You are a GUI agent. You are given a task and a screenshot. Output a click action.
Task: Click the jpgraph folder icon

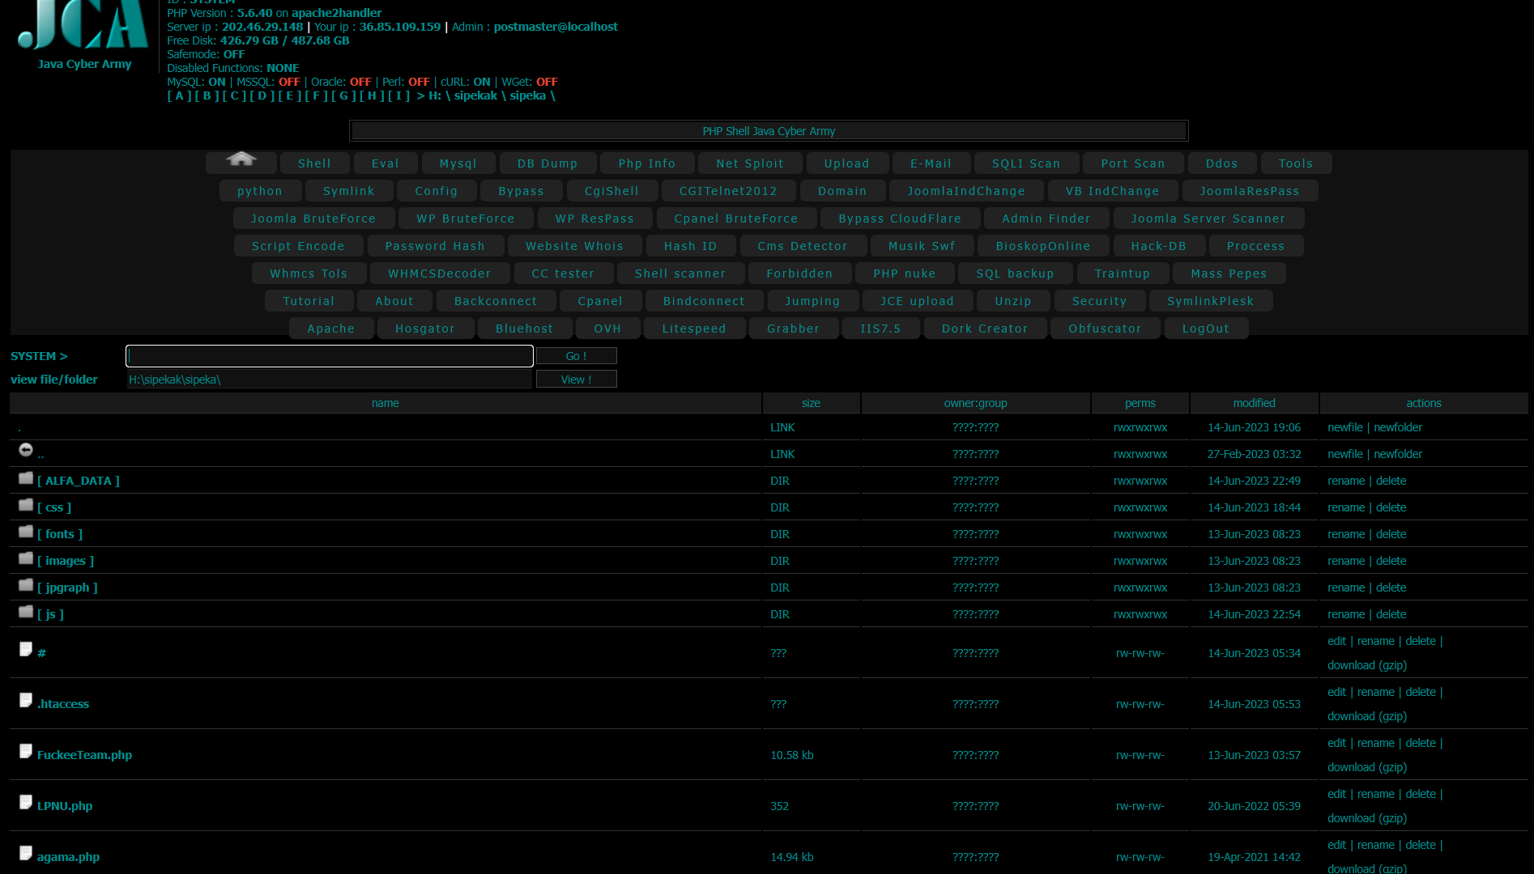coord(26,585)
